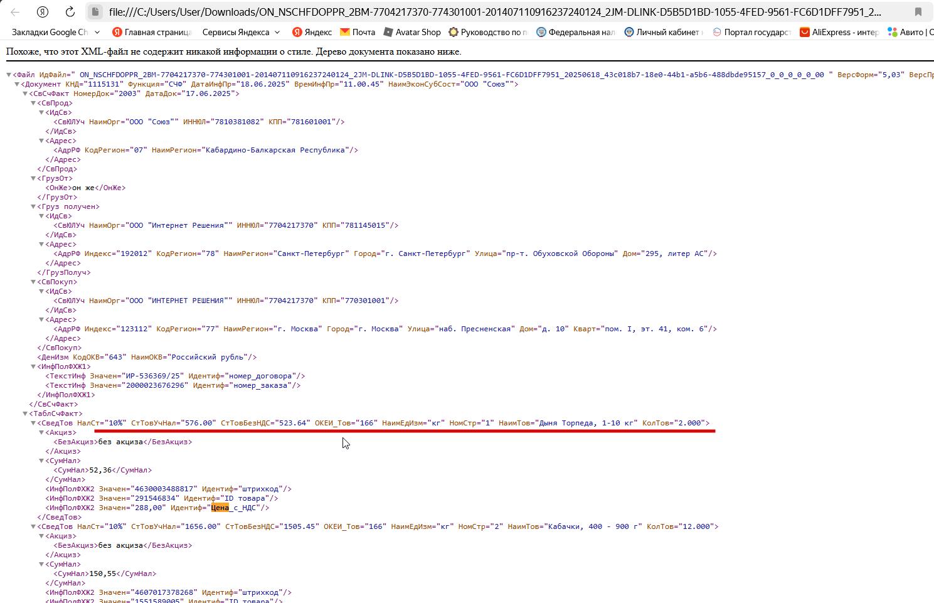Collapse the СвПокуп node
Screen dimensions: 934x603
(x=33, y=282)
